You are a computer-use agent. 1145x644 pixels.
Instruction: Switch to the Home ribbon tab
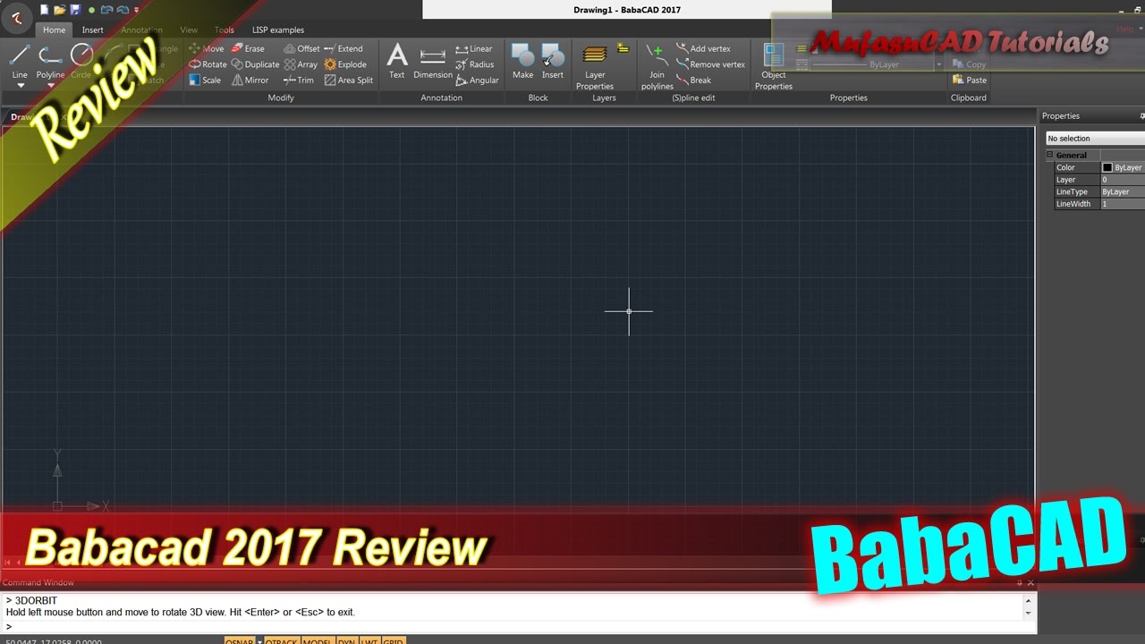55,30
